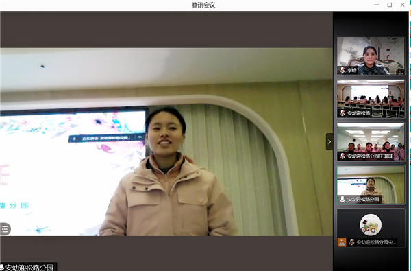The height and width of the screenshot is (271, 411).
Task: Click 安幼迎松路分园 name label under main video
Action: pos(29,268)
